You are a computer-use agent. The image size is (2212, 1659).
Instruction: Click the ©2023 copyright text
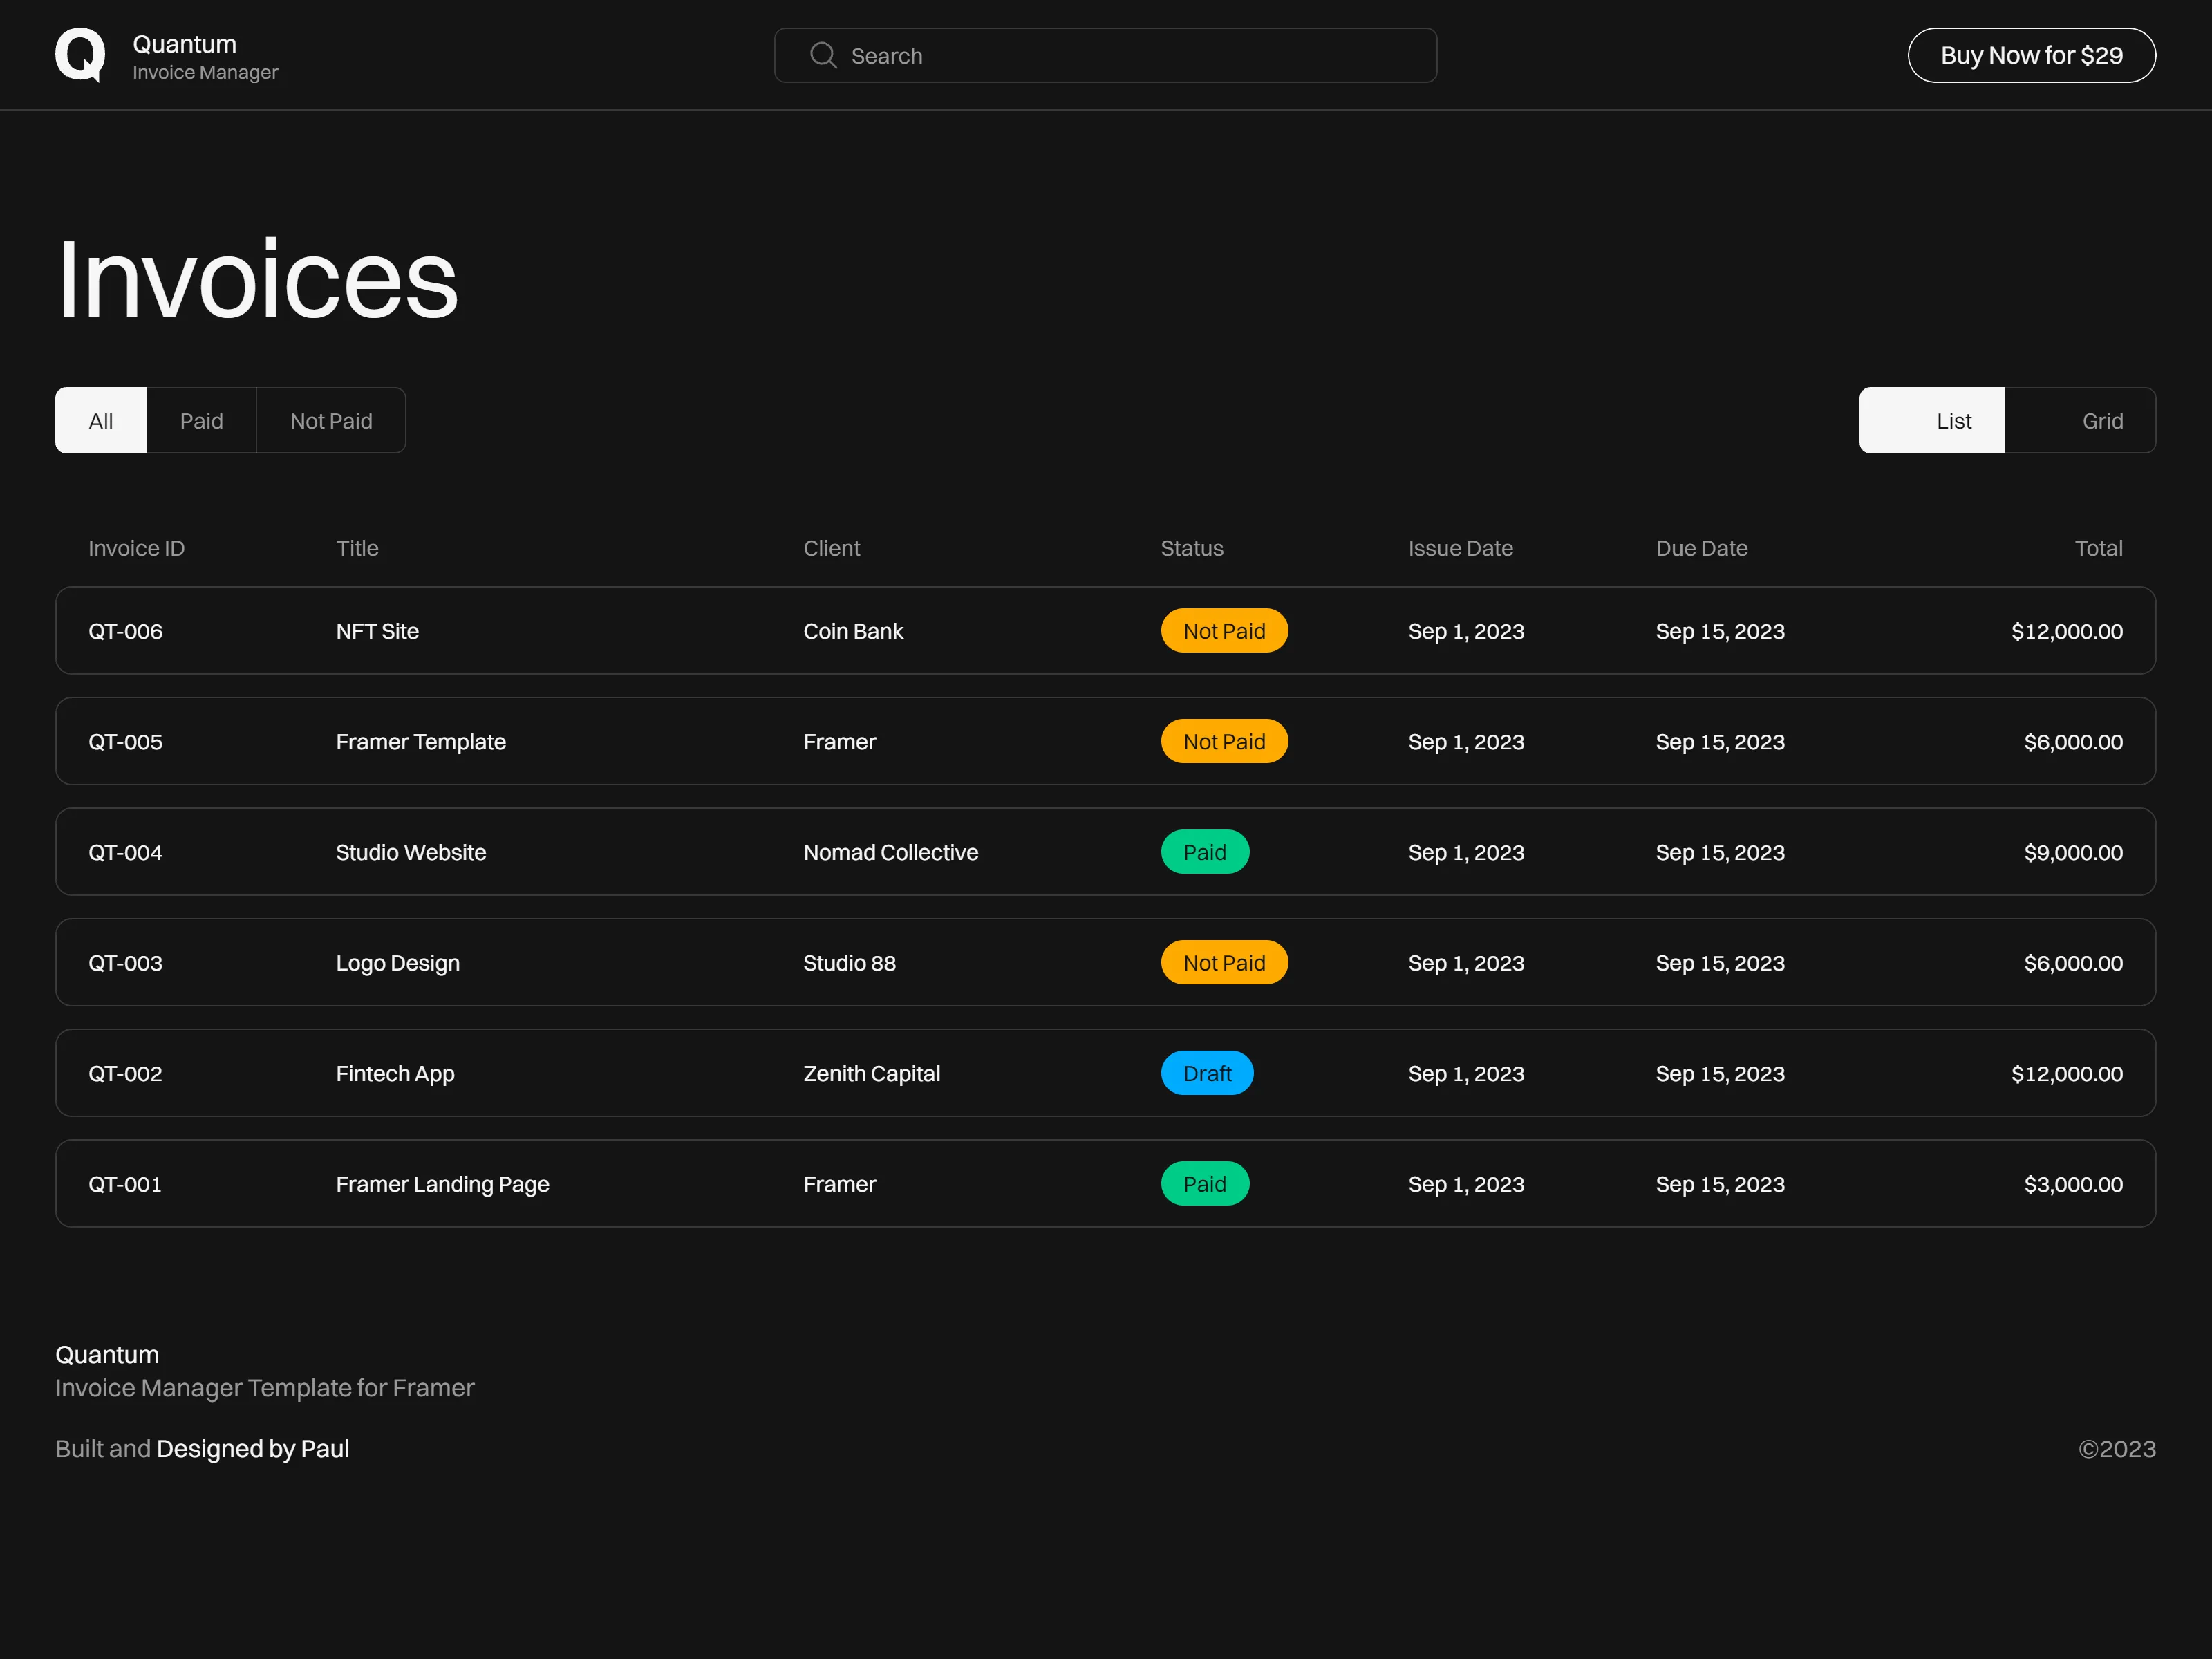(2117, 1449)
